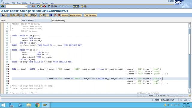Open the Help menu
The image size is (192, 108).
point(52,3)
